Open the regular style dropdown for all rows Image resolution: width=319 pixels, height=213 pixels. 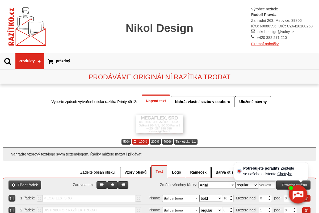point(247,185)
